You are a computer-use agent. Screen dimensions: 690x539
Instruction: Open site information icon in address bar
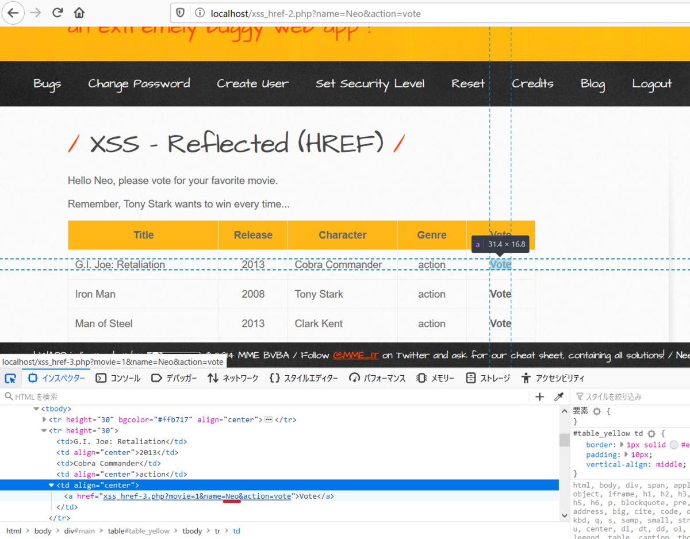click(200, 13)
